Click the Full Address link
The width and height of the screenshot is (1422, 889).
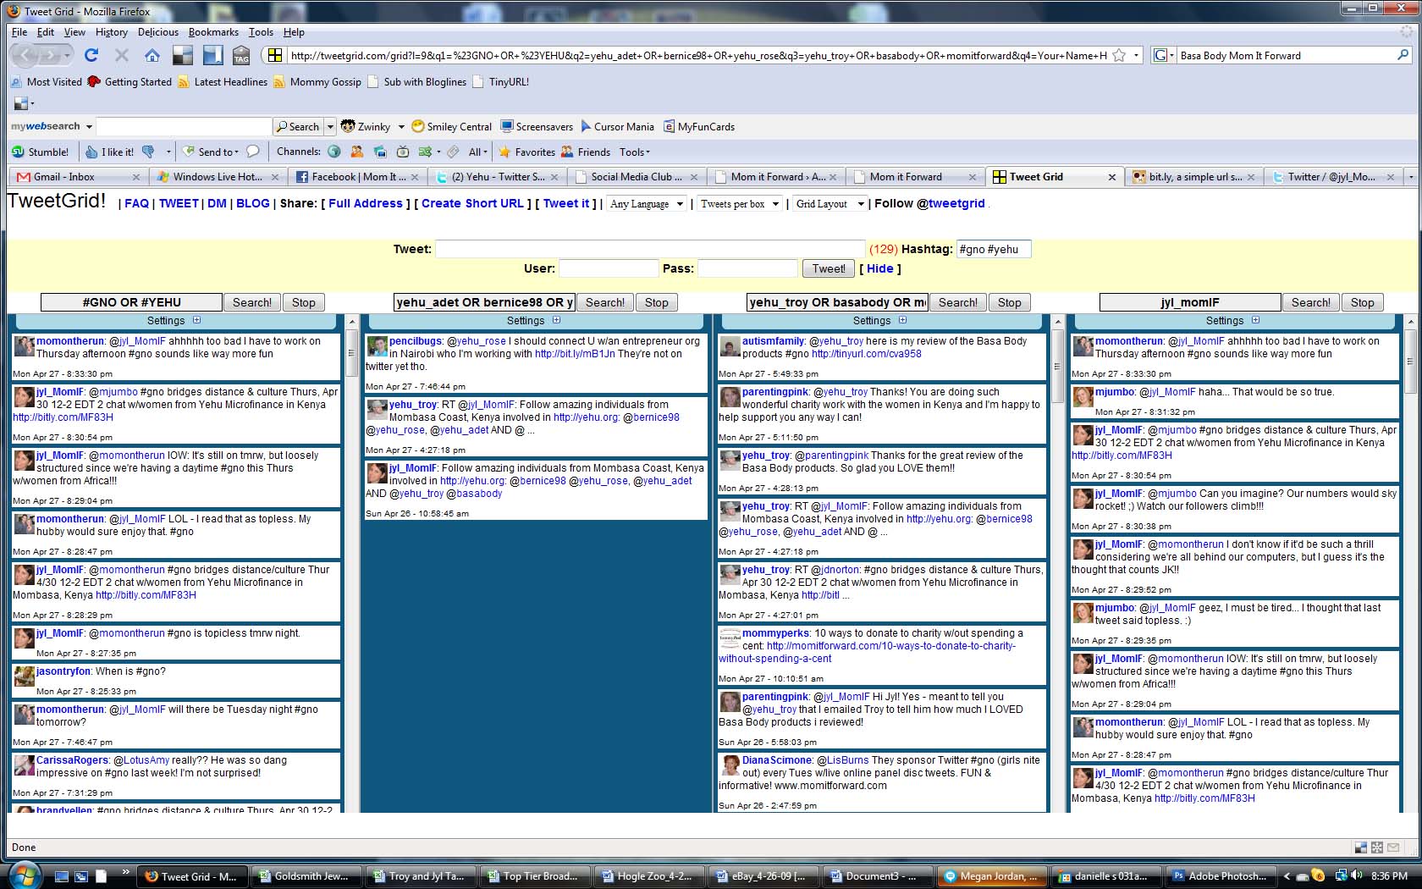click(366, 203)
